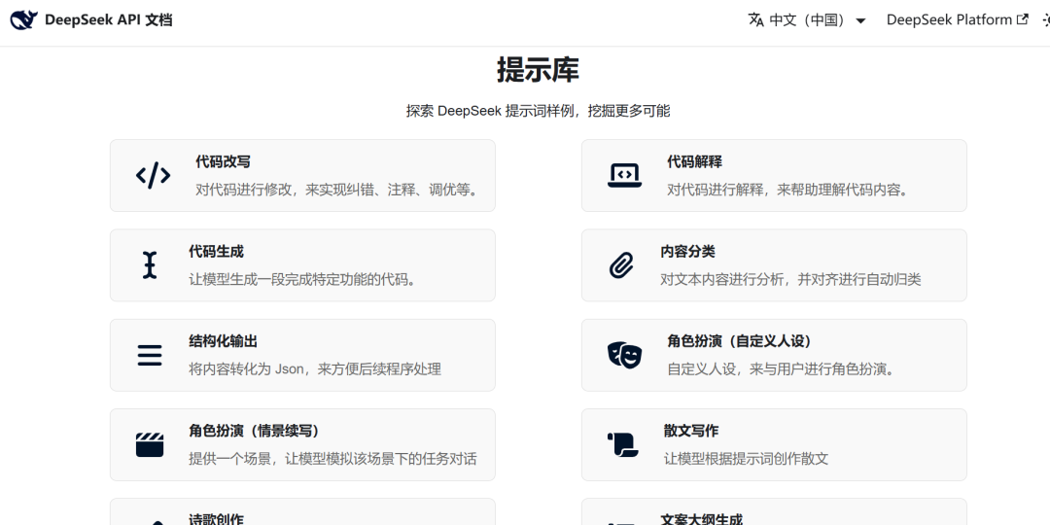Open the 结构化输出 card title
The image size is (1050, 525).
point(223,341)
